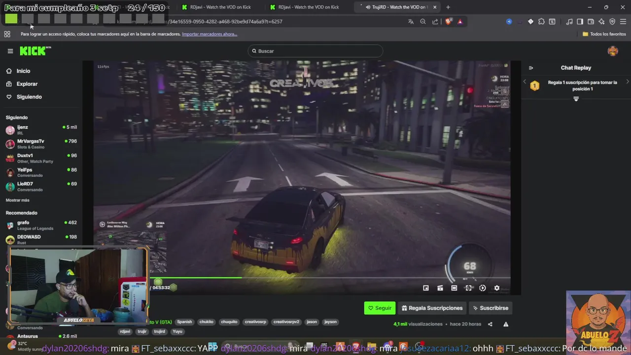Close the TrujiRD tab
The height and width of the screenshot is (355, 631).
pos(434,7)
